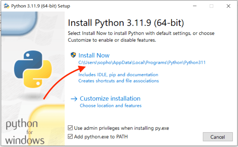
Task: Select 'Choose location and features' subtitle
Action: click(110, 106)
